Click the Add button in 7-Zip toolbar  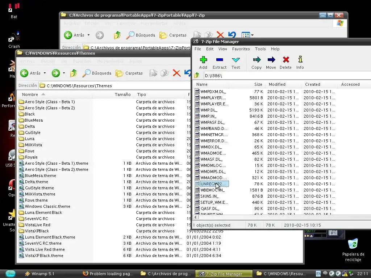click(x=203, y=63)
